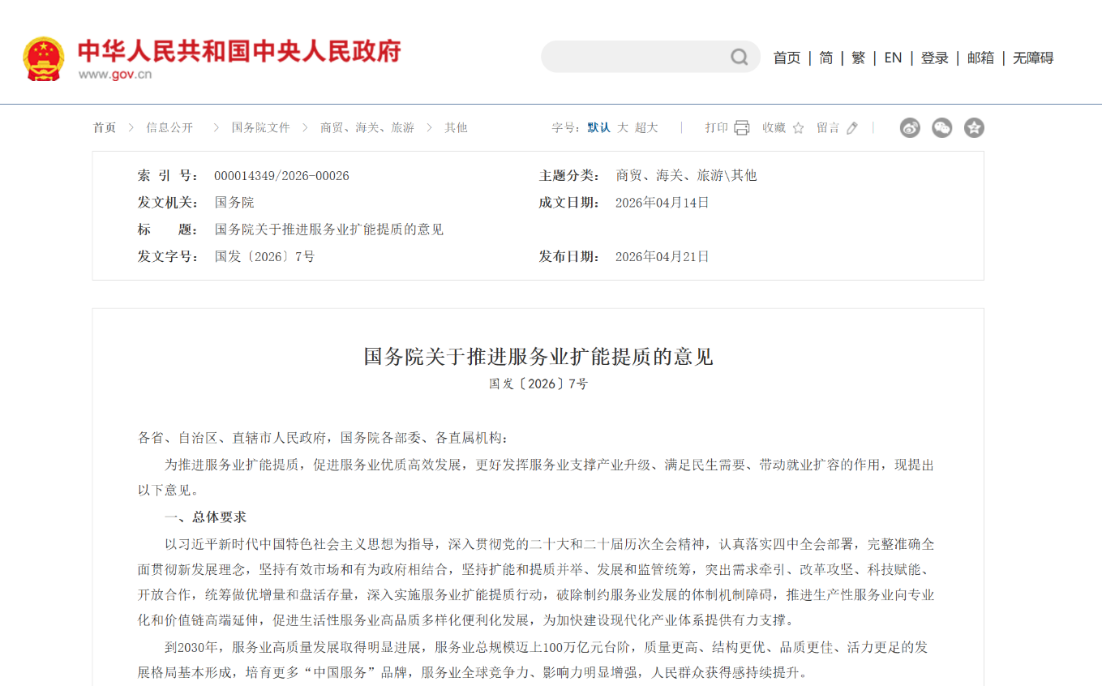
Task: Switch font size to 大
Action: pyautogui.click(x=623, y=127)
